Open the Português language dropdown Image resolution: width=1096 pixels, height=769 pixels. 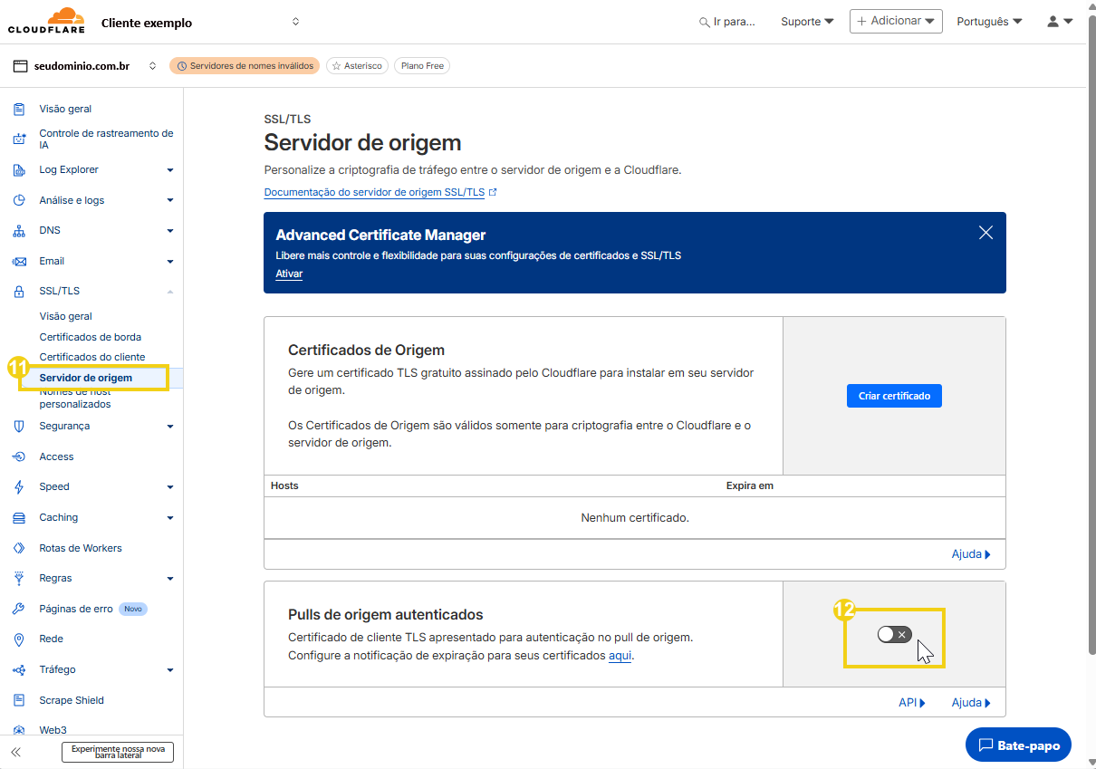pyautogui.click(x=988, y=21)
